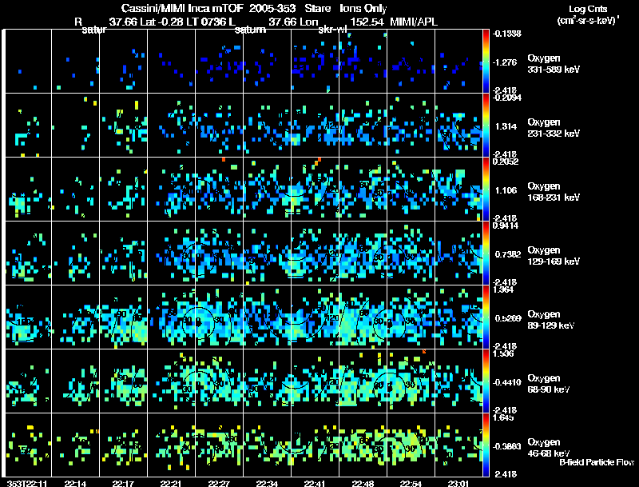Click the '-0.2094' colorbar value
The height and width of the screenshot is (487, 639).
coord(506,98)
